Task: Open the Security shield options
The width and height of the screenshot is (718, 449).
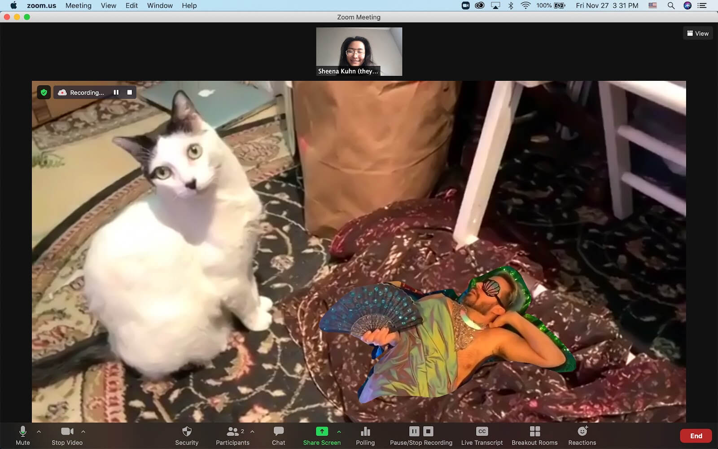Action: (x=187, y=436)
